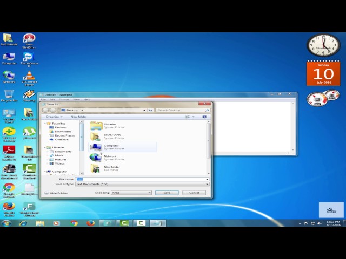Open Chrome from the taskbar
The height and width of the screenshot is (259, 346).
point(74,223)
